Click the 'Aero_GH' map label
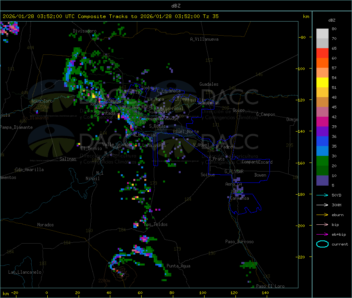The height and width of the screenshot is (298, 352). [x=233, y=184]
